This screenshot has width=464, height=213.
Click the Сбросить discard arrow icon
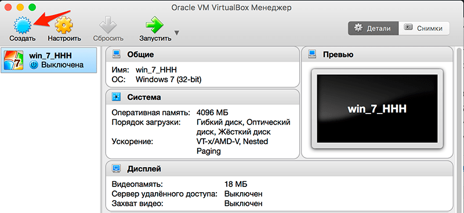tap(108, 25)
